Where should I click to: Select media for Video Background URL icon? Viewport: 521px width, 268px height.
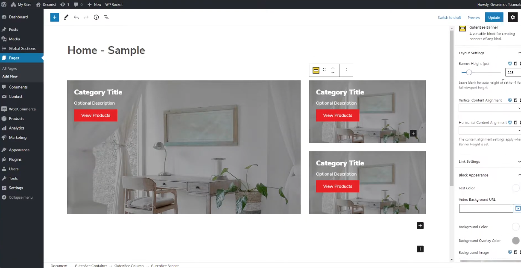(x=518, y=208)
